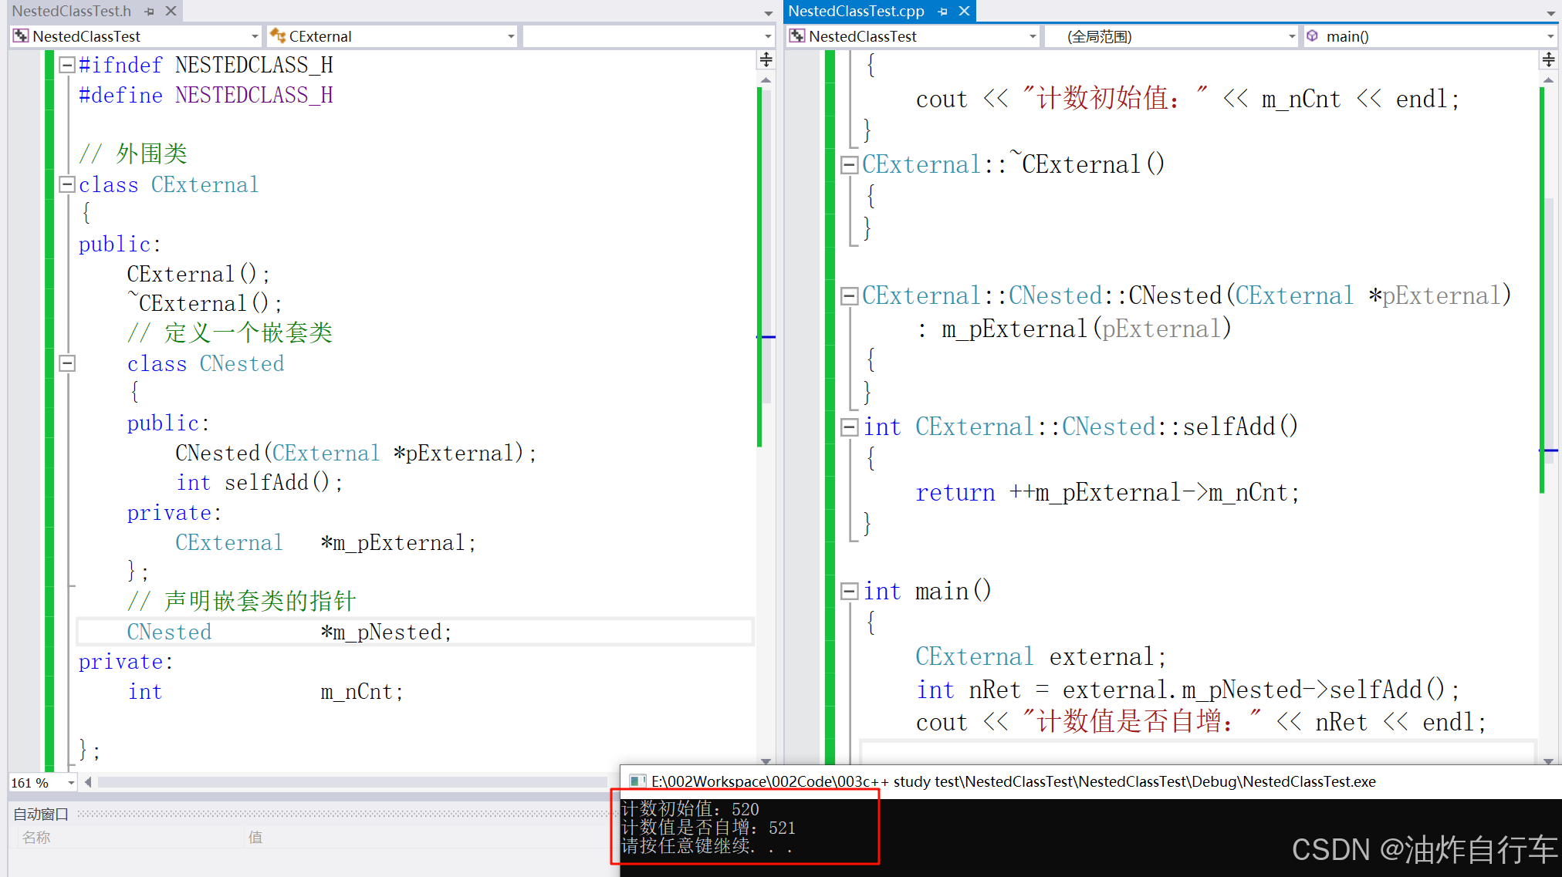This screenshot has width=1562, height=877.
Task: Open right pane document list arrow
Action: tap(1550, 13)
